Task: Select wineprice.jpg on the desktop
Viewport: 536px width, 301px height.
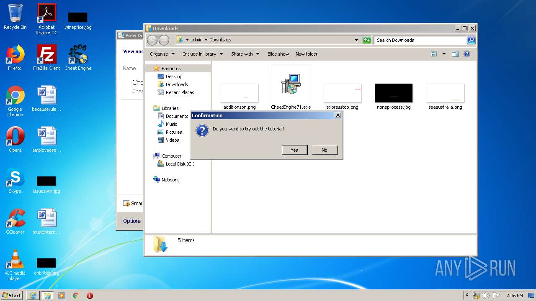Action: [x=78, y=20]
